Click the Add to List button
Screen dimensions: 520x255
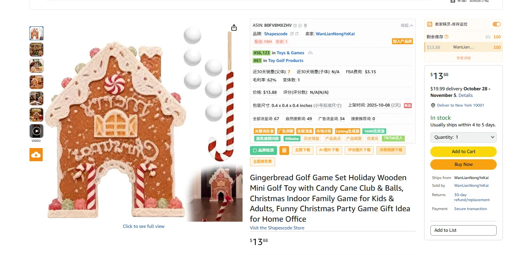pos(463,230)
